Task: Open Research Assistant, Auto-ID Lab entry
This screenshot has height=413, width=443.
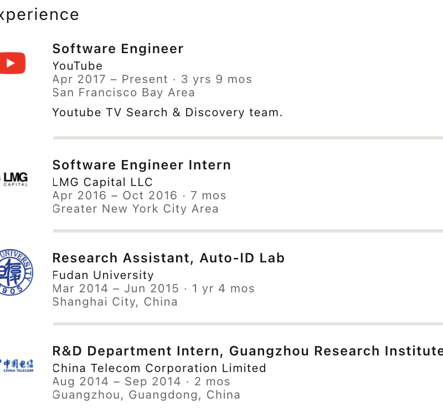Action: pos(168,258)
